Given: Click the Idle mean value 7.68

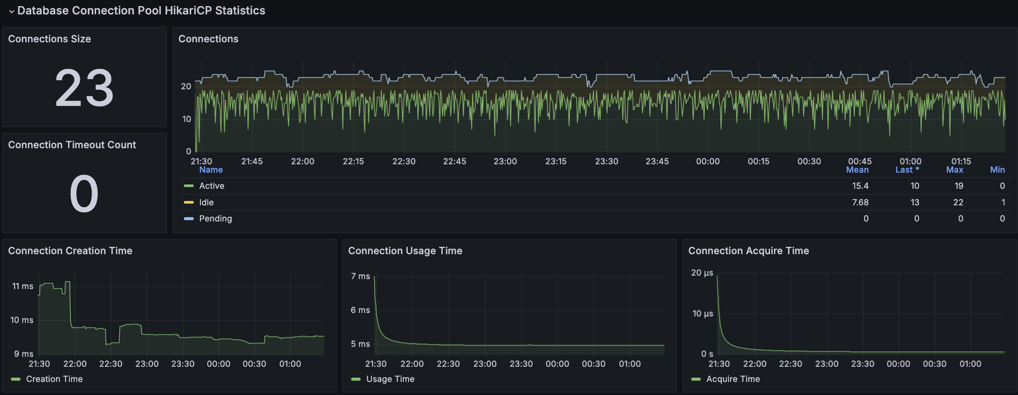Looking at the screenshot, I should [860, 202].
